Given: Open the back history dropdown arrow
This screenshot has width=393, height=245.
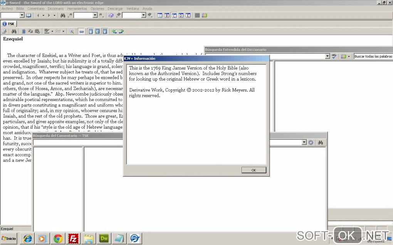Looking at the screenshot, I should (43, 15).
